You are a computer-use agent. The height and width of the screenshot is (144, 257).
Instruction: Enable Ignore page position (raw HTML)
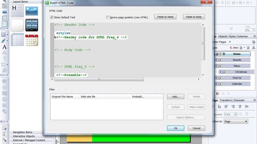(108, 17)
